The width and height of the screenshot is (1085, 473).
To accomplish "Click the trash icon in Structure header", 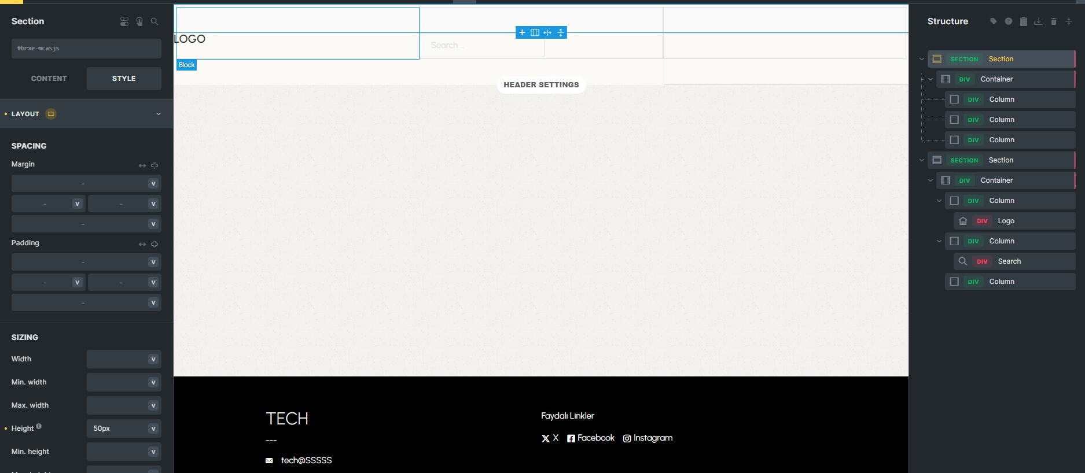I will pos(1054,21).
